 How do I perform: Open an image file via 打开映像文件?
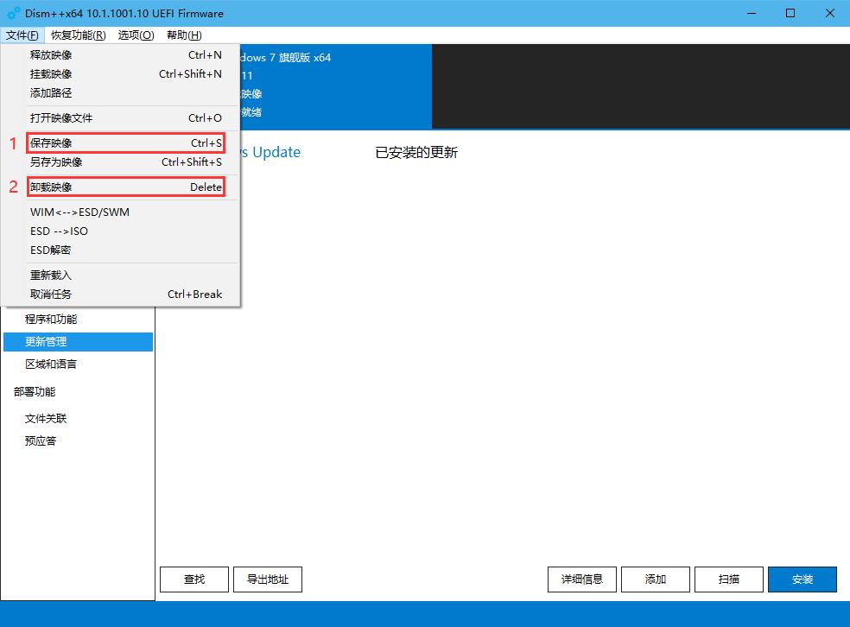(60, 117)
